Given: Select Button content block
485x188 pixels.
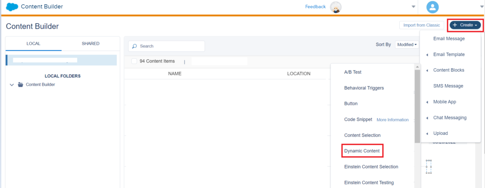Looking at the screenshot, I should pyautogui.click(x=351, y=104).
